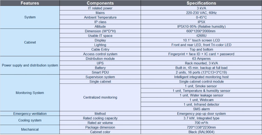Click the Black (RAL9004) cell
This screenshot has width=262, height=135.
point(201,132)
